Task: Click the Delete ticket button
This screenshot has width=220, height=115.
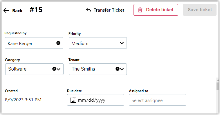Action: [156, 10]
